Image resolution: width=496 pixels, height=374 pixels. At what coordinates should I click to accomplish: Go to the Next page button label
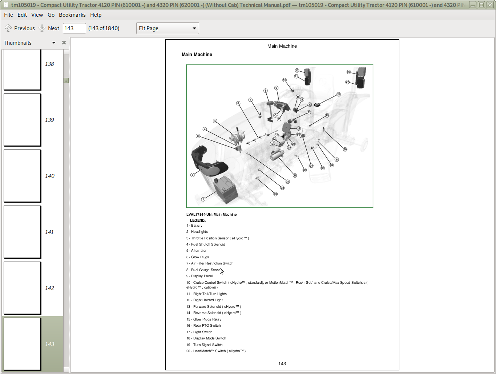tap(53, 28)
